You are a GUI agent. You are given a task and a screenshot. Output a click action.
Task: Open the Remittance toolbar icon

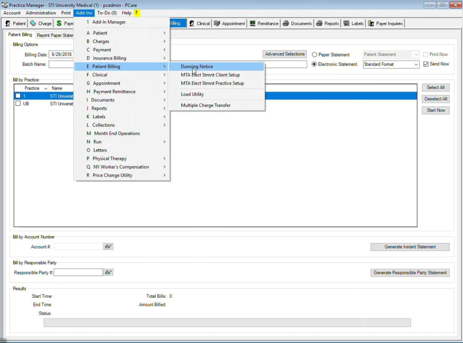pos(264,23)
